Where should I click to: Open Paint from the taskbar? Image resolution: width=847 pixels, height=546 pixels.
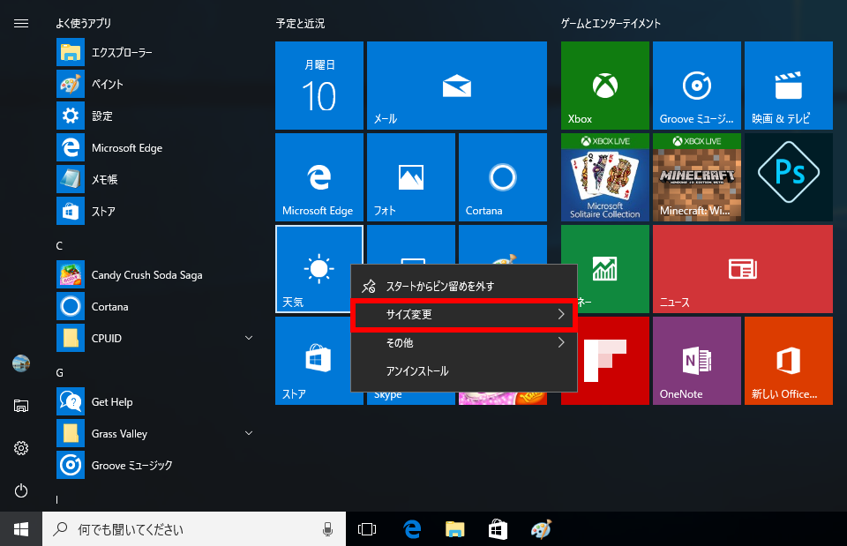541,529
